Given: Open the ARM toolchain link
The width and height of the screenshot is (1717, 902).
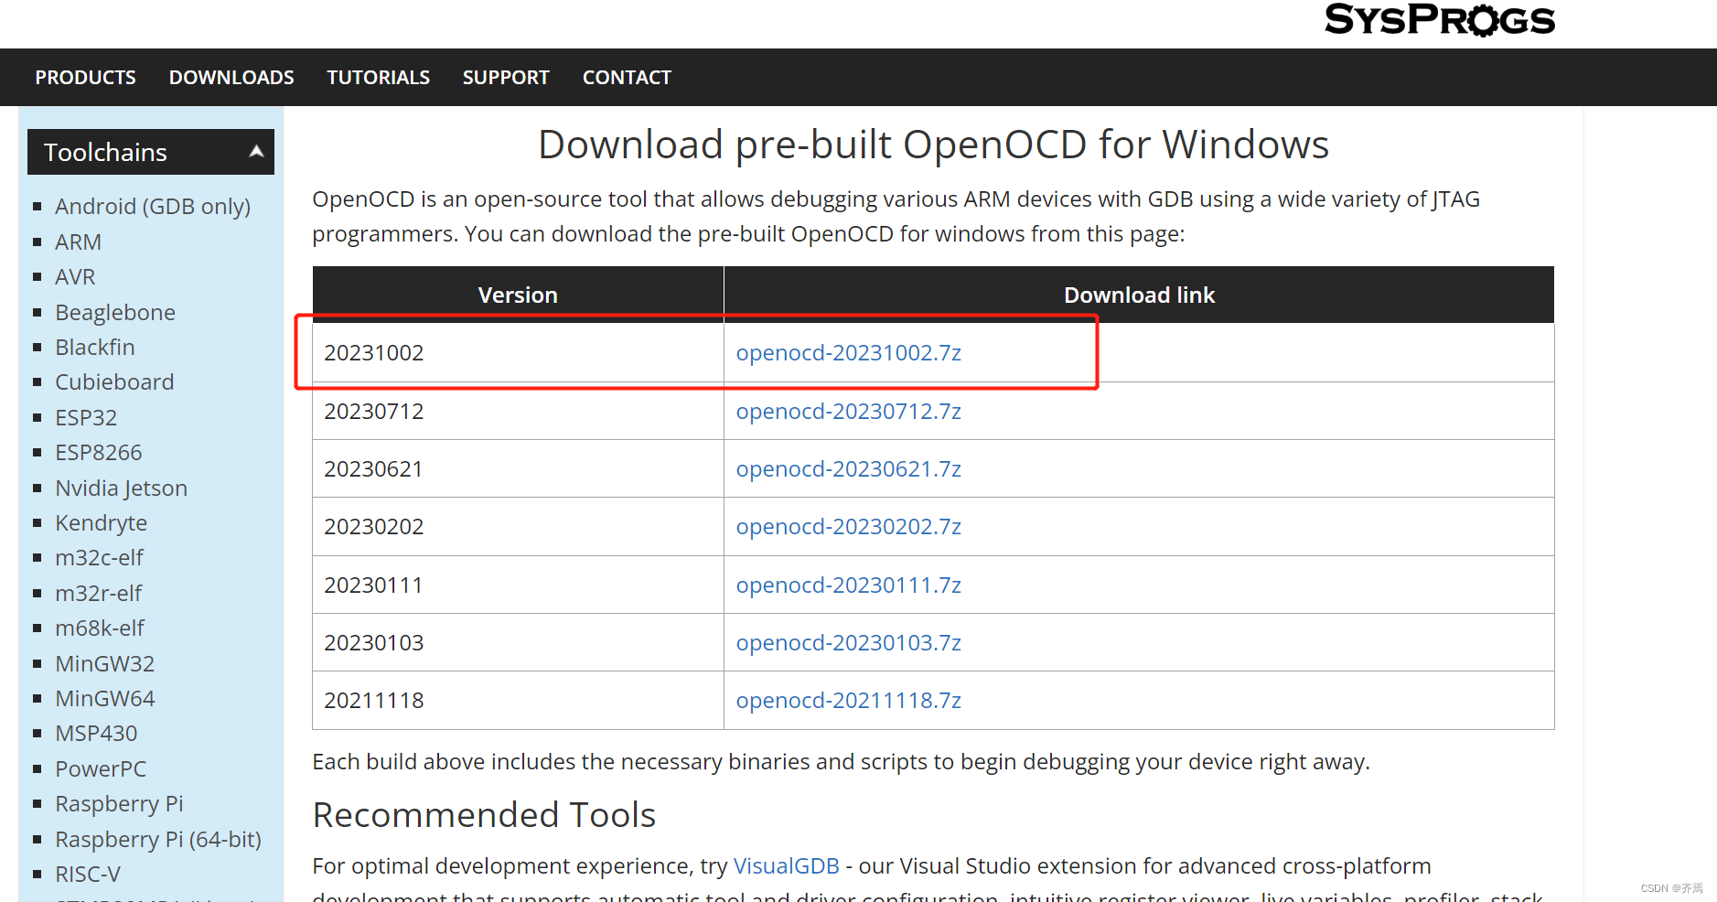Looking at the screenshot, I should (79, 242).
